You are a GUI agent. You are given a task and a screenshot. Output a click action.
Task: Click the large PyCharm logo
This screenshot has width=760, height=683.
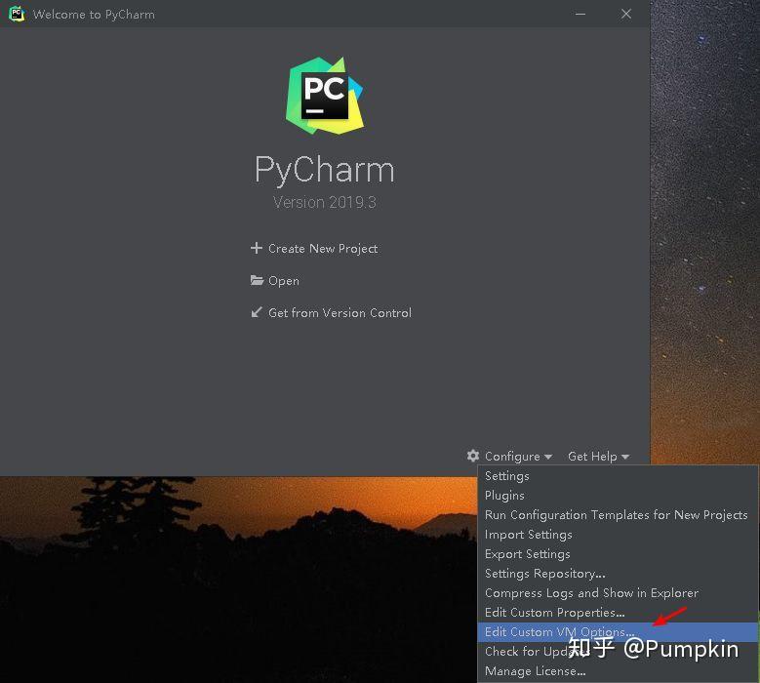click(x=325, y=96)
